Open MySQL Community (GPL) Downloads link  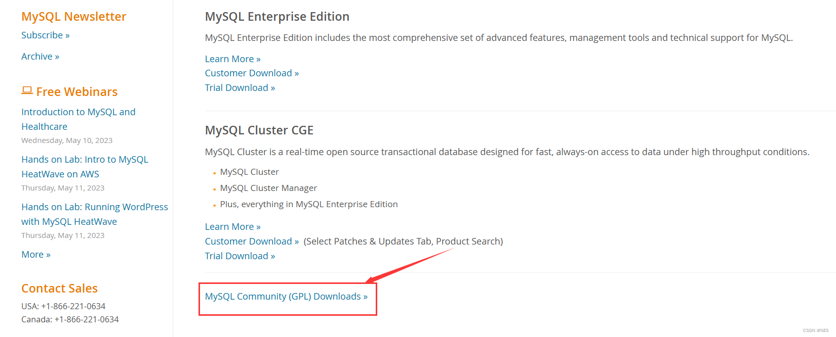click(x=286, y=297)
